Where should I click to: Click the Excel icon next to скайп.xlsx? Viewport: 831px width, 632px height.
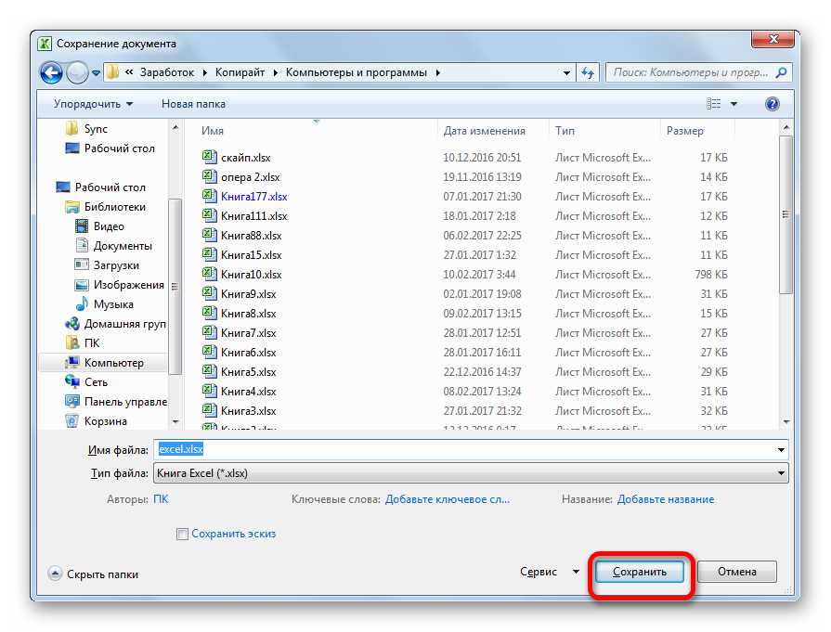(209, 158)
